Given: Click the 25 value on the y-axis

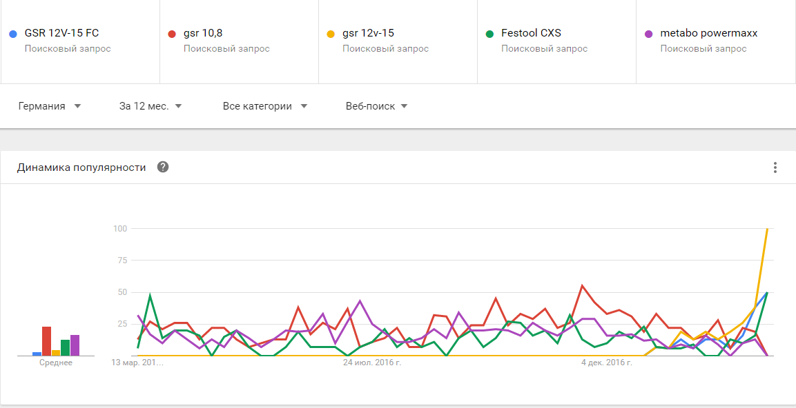Looking at the screenshot, I should click(122, 325).
